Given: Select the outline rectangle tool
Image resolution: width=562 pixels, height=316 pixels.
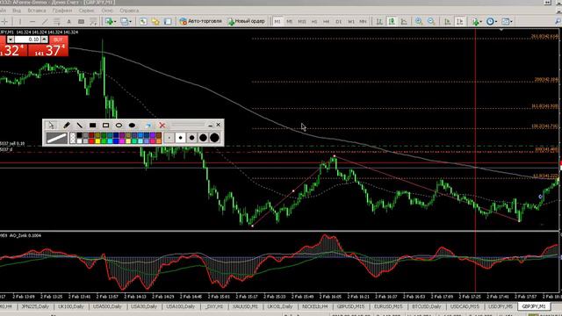Looking at the screenshot, I should pyautogui.click(x=105, y=125).
